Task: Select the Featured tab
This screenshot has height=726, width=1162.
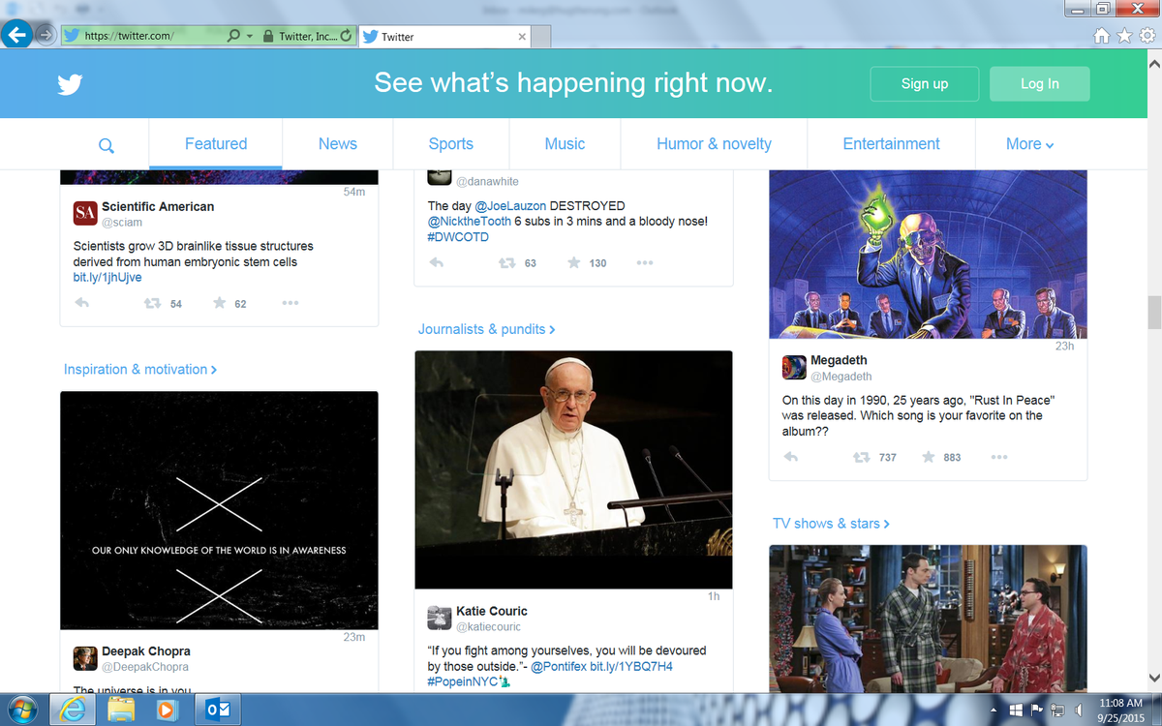Action: [216, 144]
